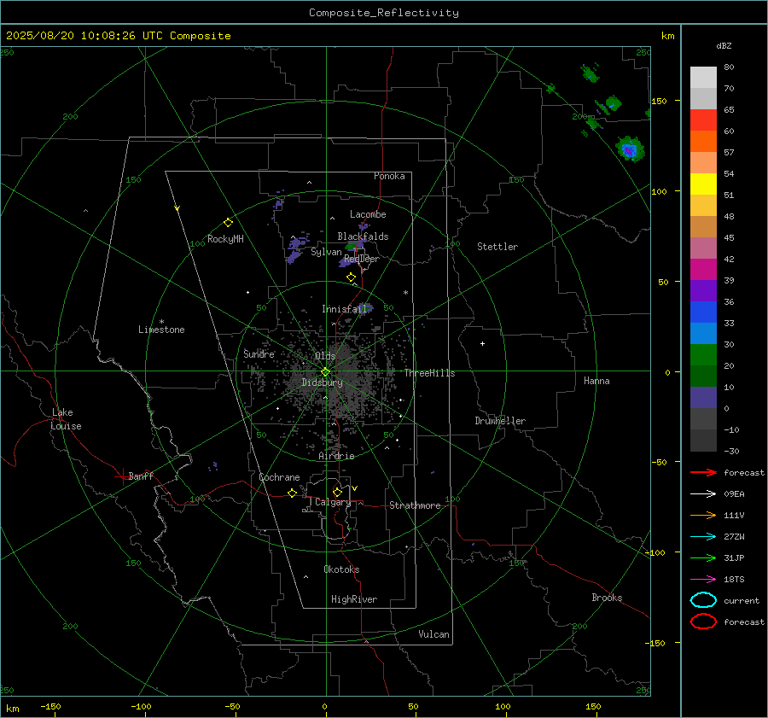The height and width of the screenshot is (718, 768).
Task: Pick the royal blue swatch on dBZ scale
Action: tap(703, 312)
